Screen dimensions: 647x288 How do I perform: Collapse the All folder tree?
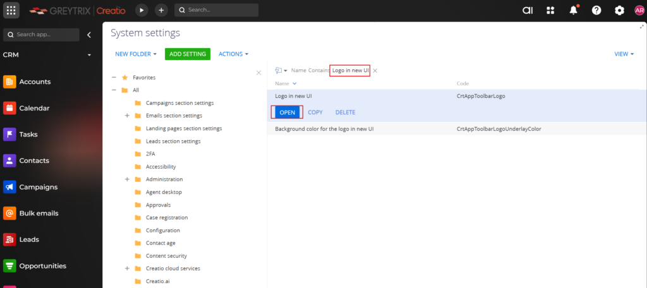point(114,90)
